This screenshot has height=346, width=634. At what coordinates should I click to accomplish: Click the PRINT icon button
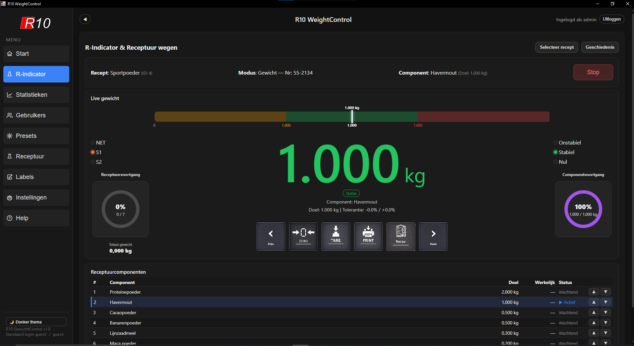(x=368, y=236)
